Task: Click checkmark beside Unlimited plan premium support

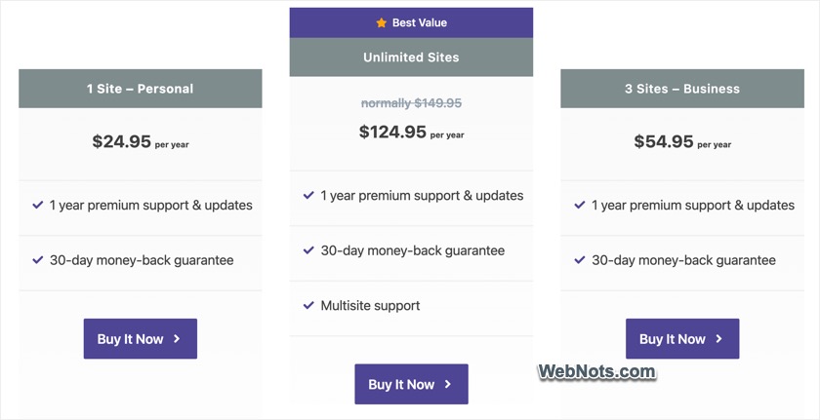Action: click(x=308, y=196)
